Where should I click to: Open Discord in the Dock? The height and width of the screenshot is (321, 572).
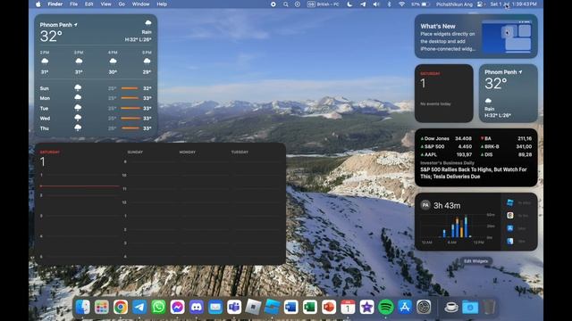click(x=197, y=307)
